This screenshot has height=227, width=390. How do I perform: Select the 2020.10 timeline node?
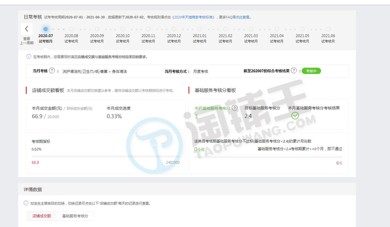pos(122,29)
